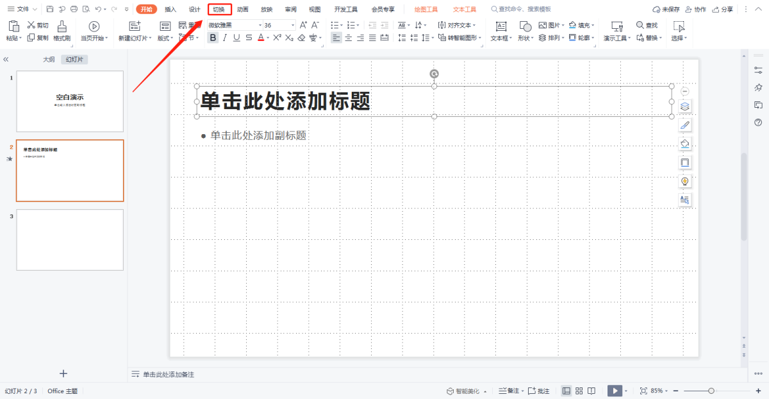Select the third slide thumbnail
The height and width of the screenshot is (399, 769).
(70, 239)
